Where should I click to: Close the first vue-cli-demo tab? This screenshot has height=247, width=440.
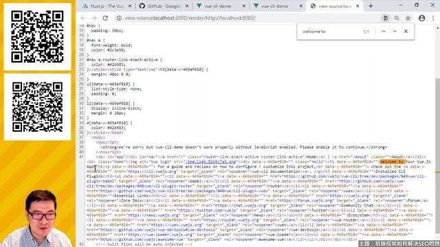click(244, 6)
